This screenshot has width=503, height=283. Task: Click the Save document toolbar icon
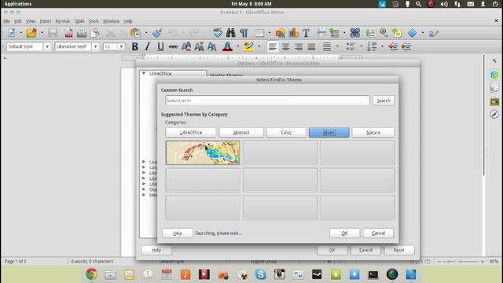pos(53,33)
